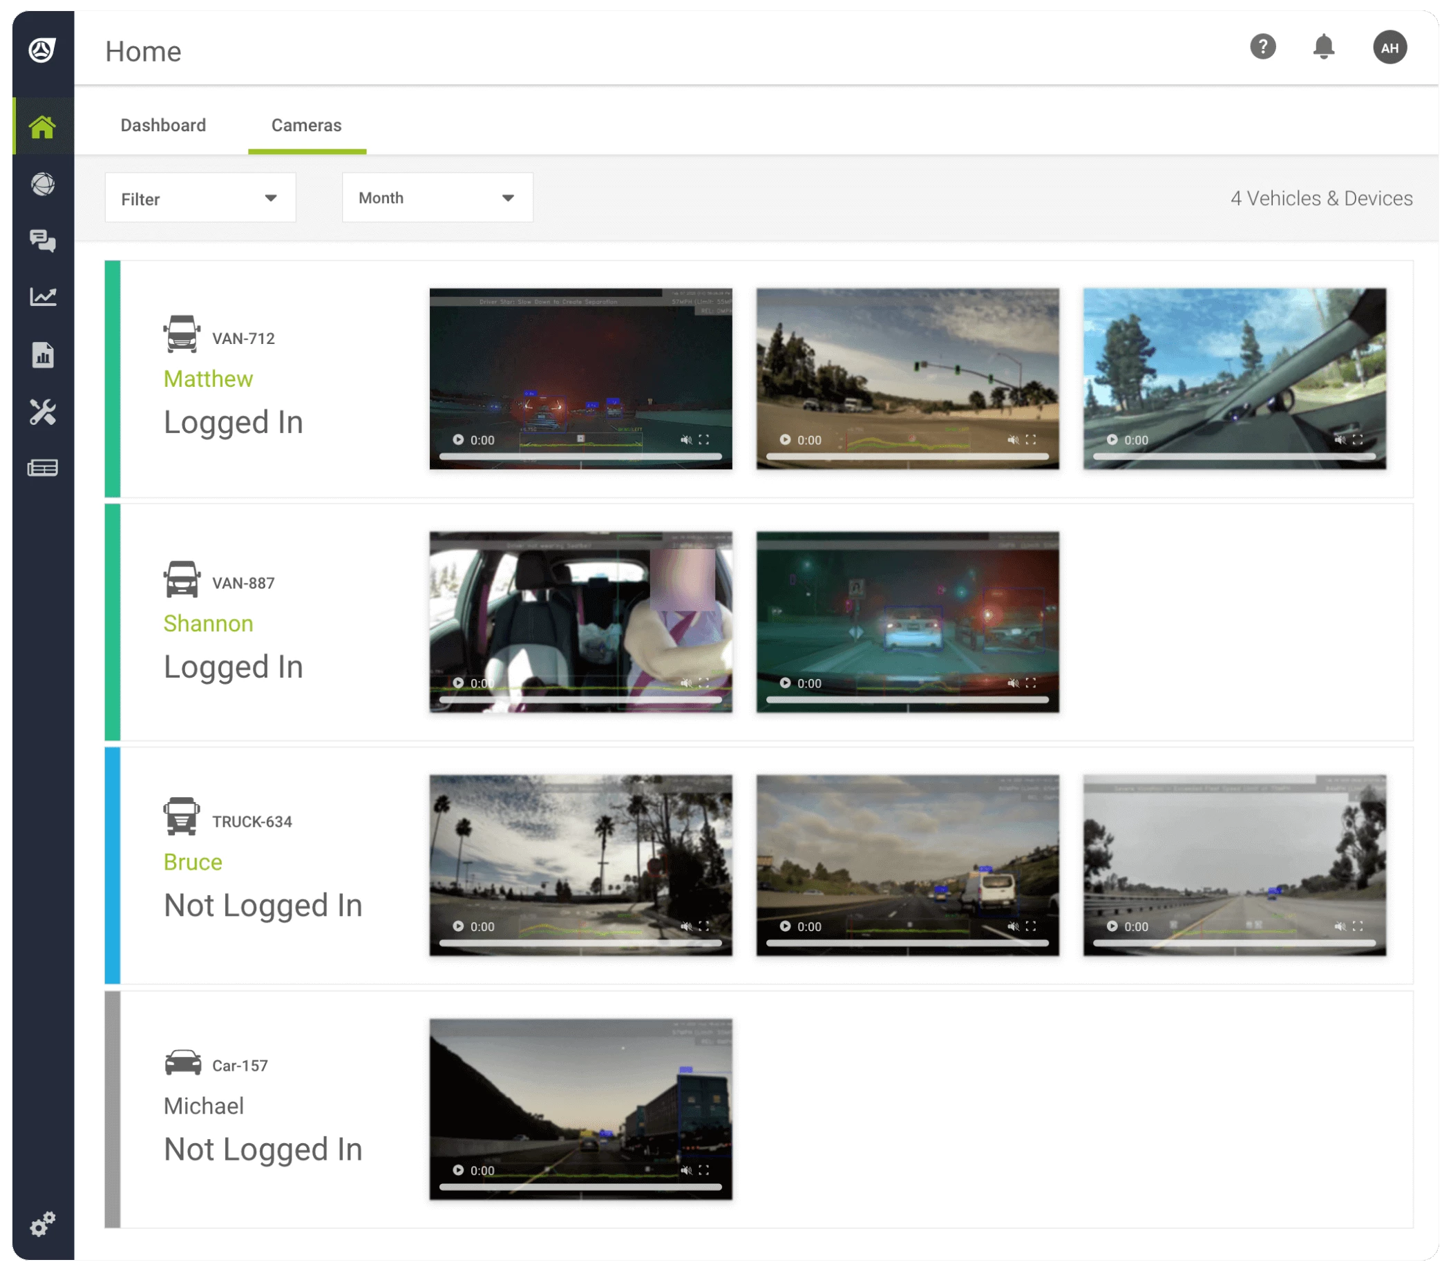Open the globe map icon in sidebar
This screenshot has width=1451, height=1271.
coord(43,184)
